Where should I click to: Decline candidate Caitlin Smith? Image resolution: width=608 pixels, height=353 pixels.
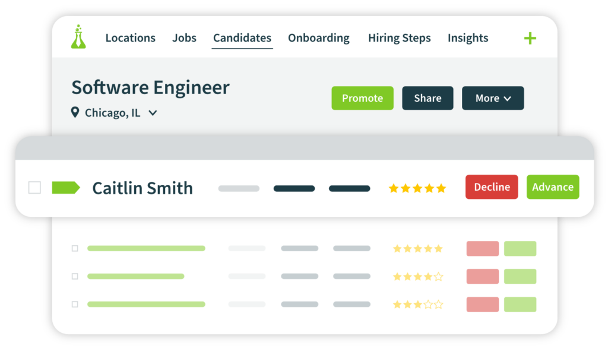pyautogui.click(x=492, y=187)
